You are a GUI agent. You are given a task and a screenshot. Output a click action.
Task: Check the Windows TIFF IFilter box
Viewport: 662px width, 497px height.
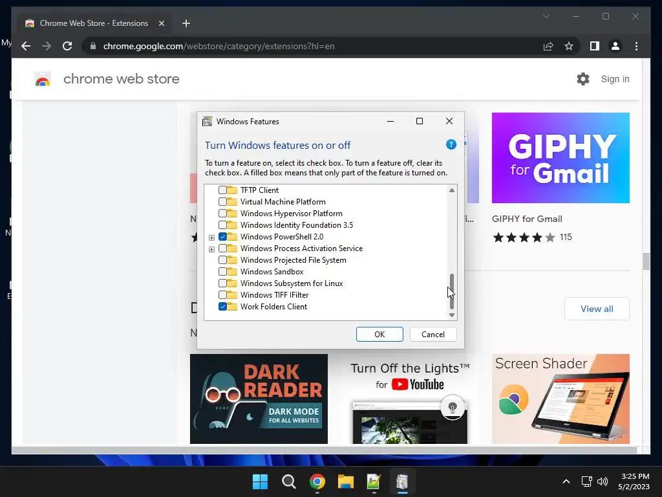click(222, 294)
